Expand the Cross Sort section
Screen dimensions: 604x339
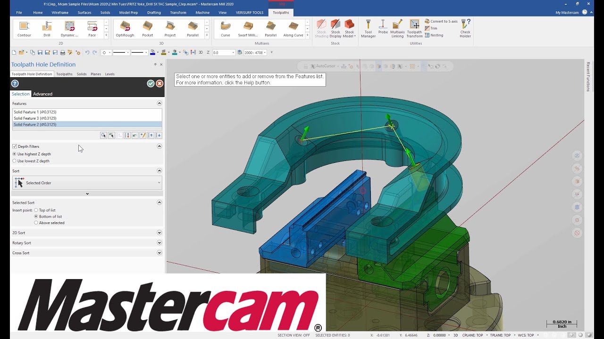click(x=159, y=253)
